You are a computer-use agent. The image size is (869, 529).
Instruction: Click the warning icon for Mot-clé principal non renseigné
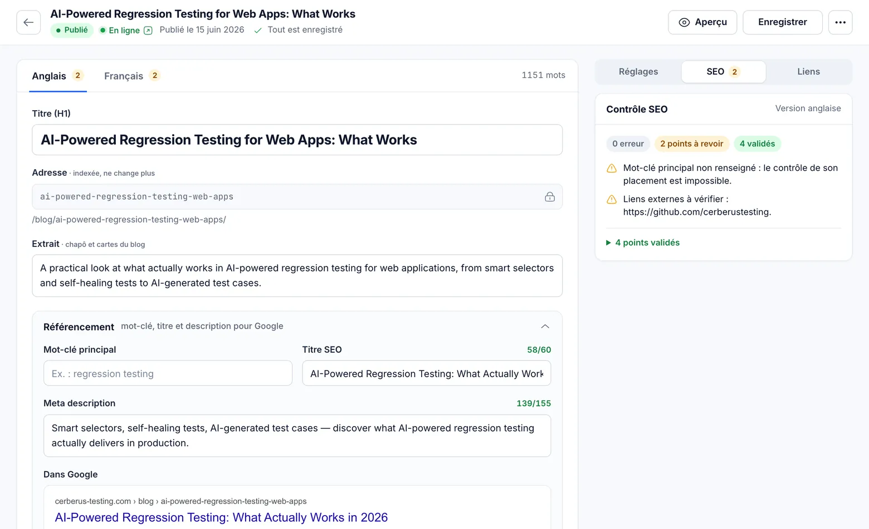[x=612, y=168]
